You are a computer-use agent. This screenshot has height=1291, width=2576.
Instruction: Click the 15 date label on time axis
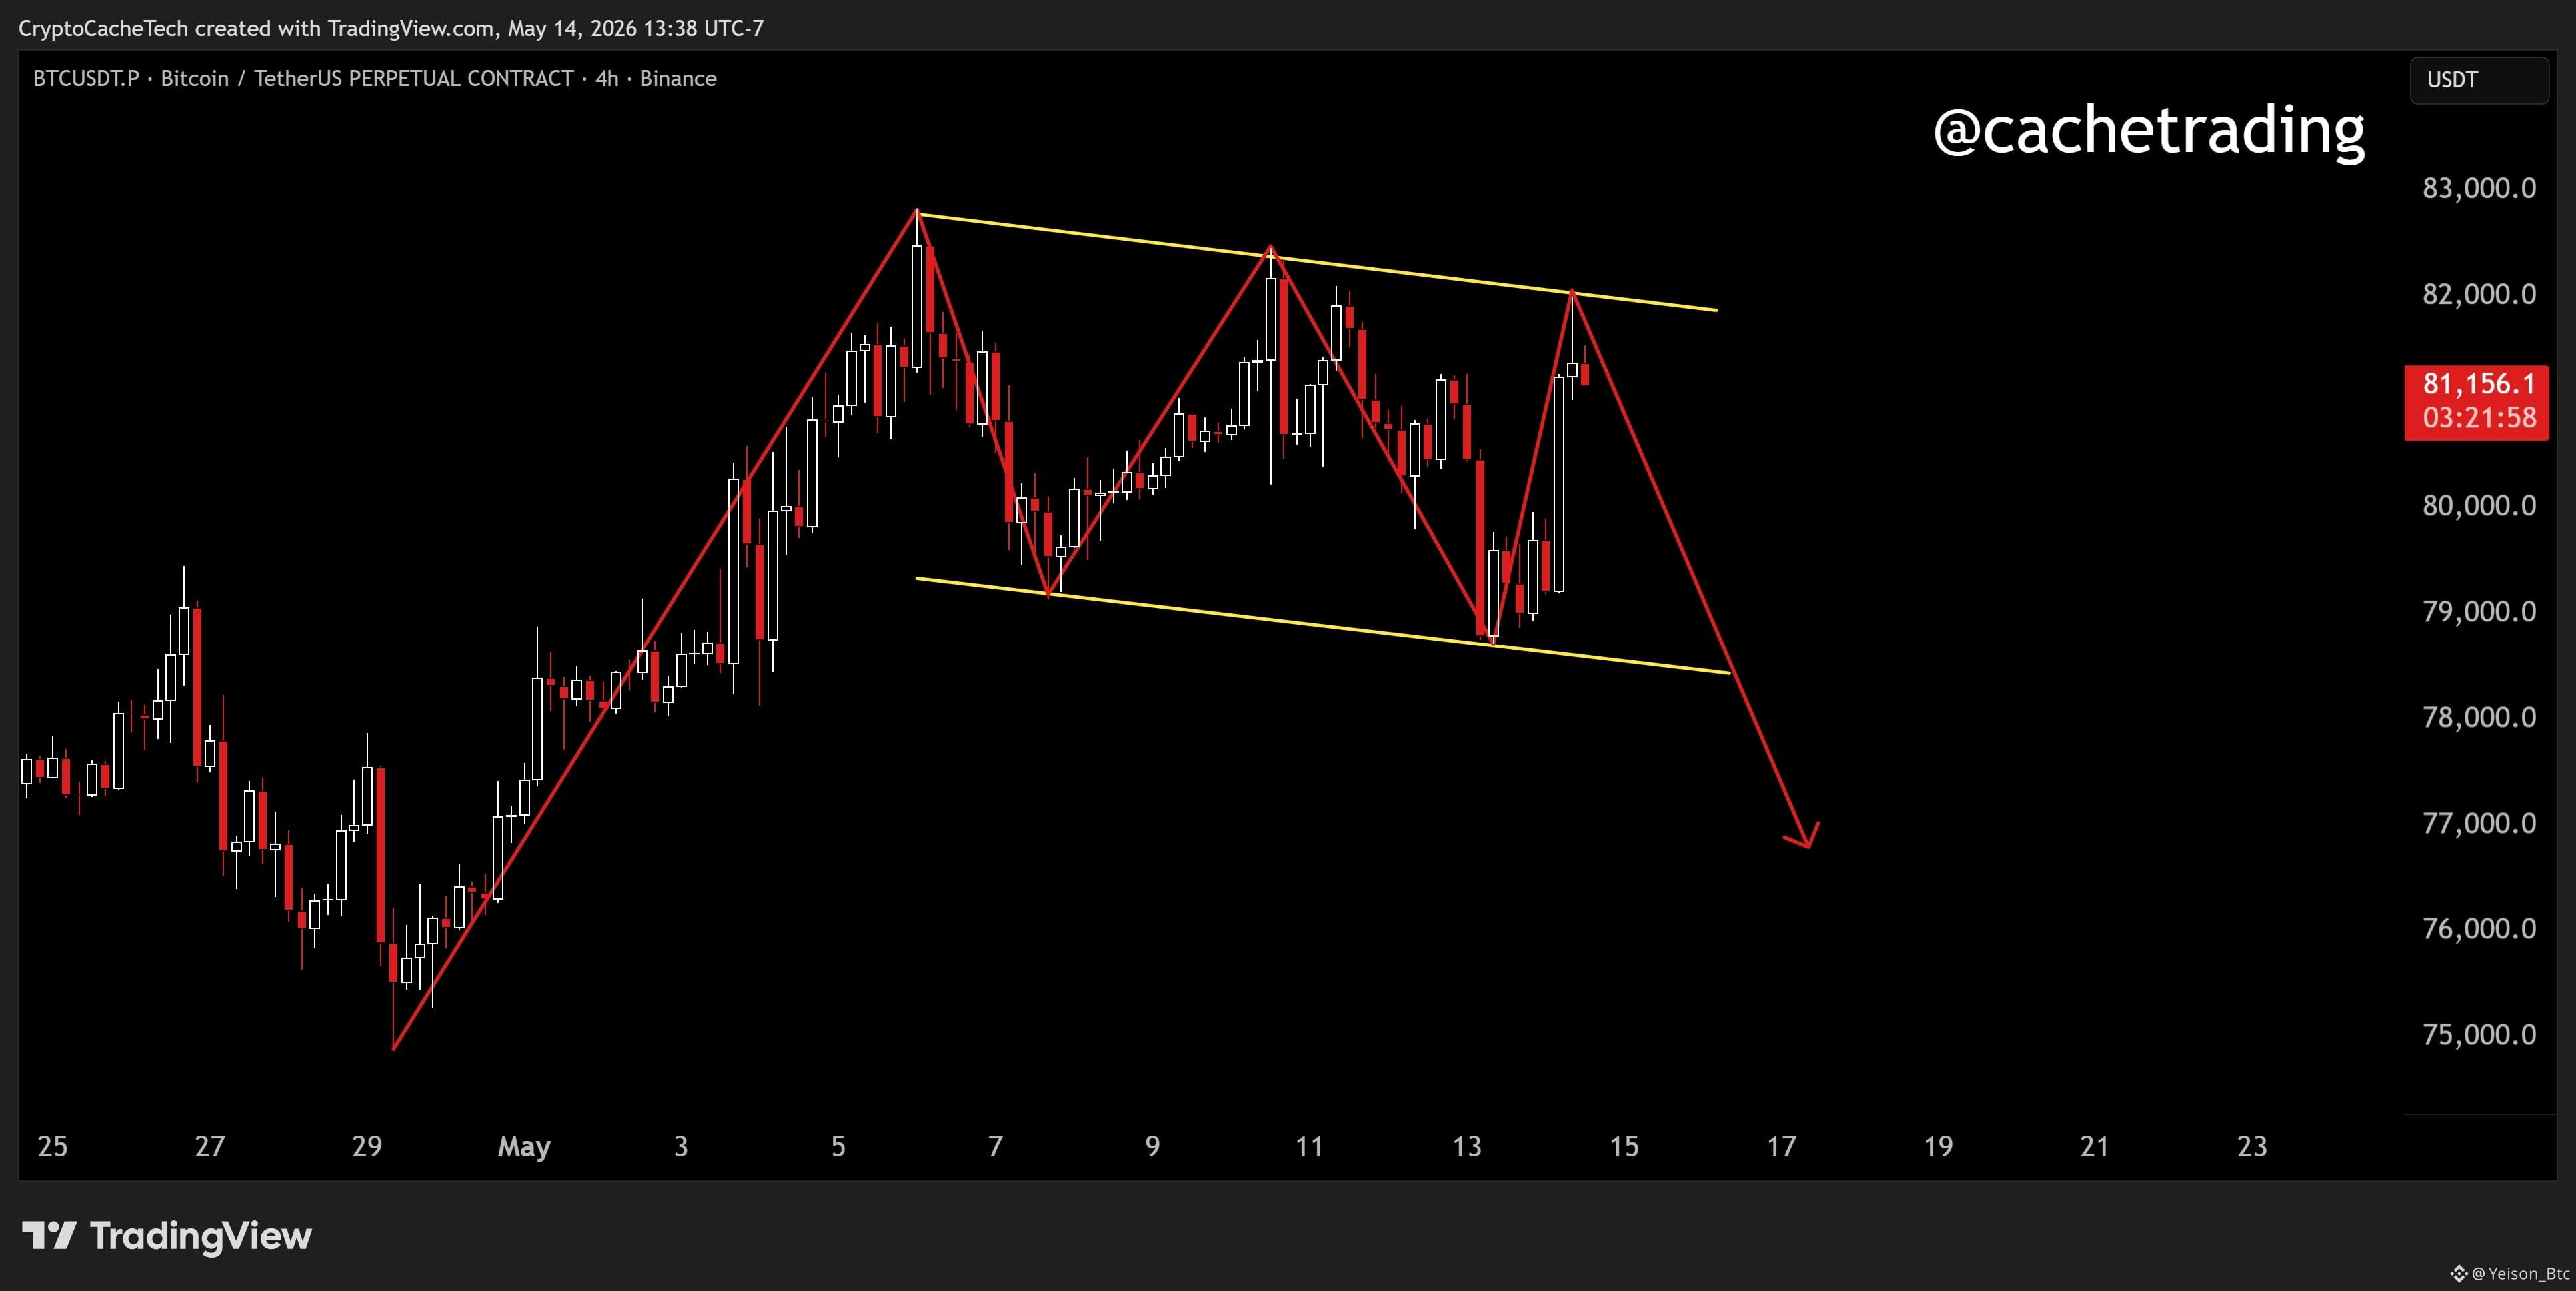[x=1624, y=1146]
